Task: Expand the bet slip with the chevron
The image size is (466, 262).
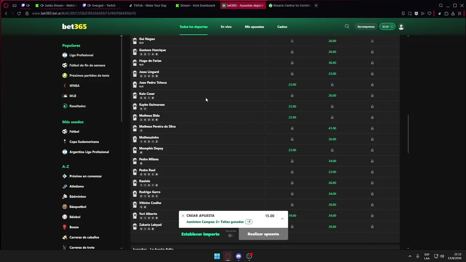Action: pos(283,219)
